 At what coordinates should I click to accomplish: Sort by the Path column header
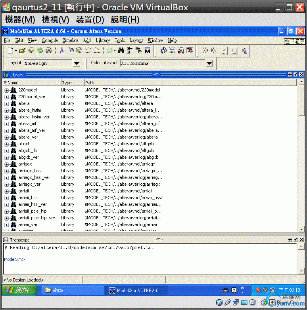coord(124,83)
